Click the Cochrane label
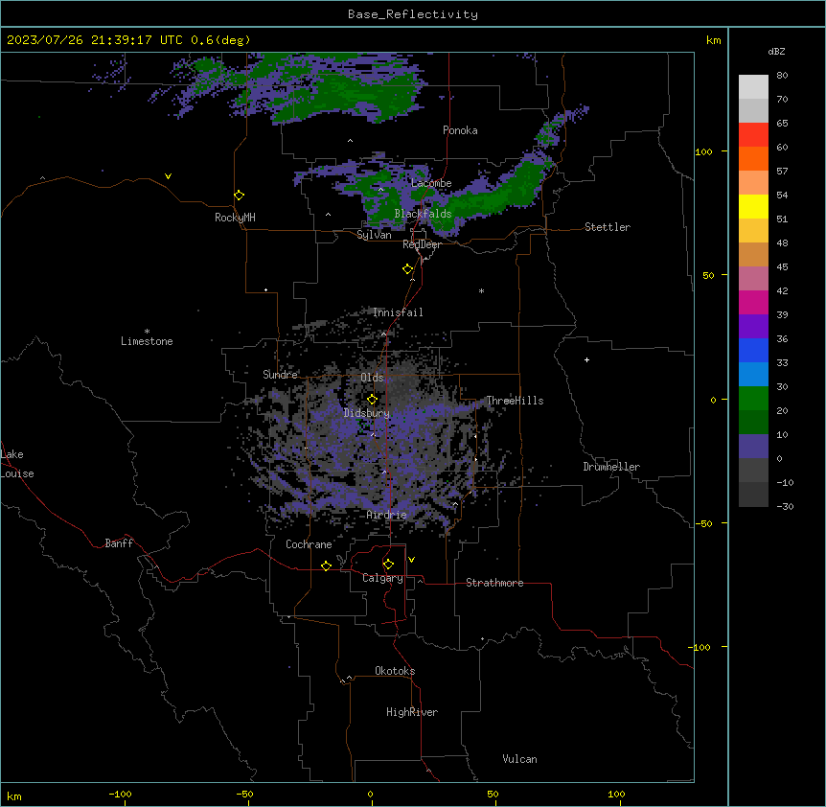Screen dimensions: 826x807 309,544
